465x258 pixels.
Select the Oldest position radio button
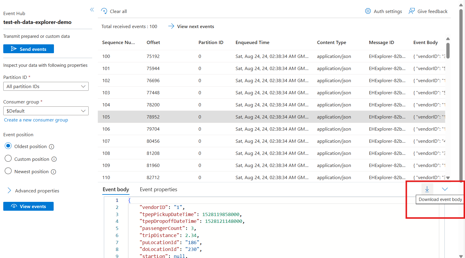pyautogui.click(x=8, y=146)
